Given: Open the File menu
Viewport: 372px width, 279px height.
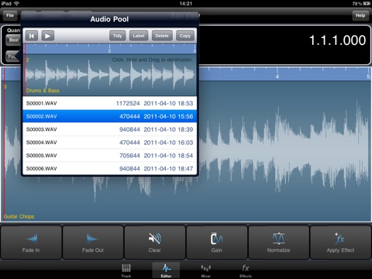Looking at the screenshot, I should coord(10,15).
